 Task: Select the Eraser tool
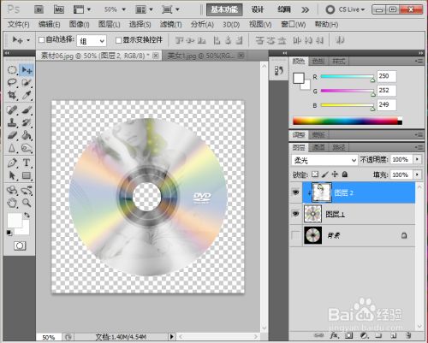(x=12, y=135)
